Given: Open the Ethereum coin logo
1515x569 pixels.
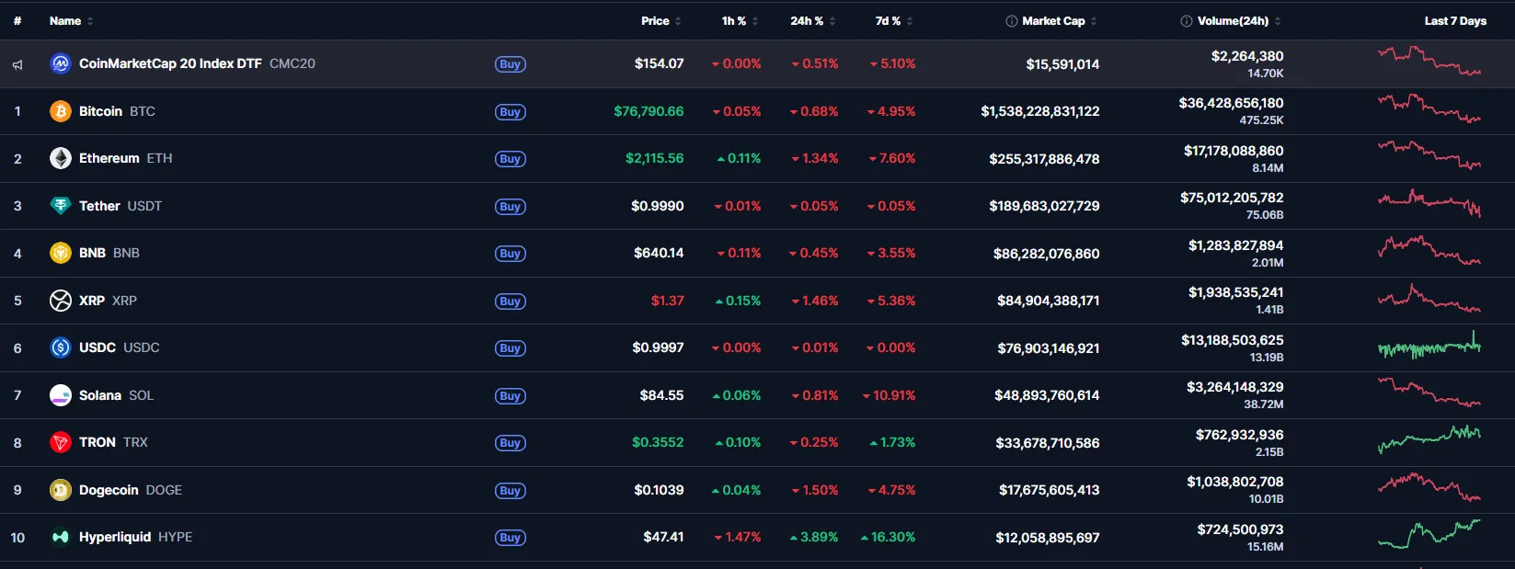Looking at the screenshot, I should [x=61, y=158].
